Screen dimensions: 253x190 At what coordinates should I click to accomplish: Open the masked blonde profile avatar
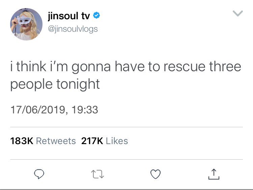point(26,24)
